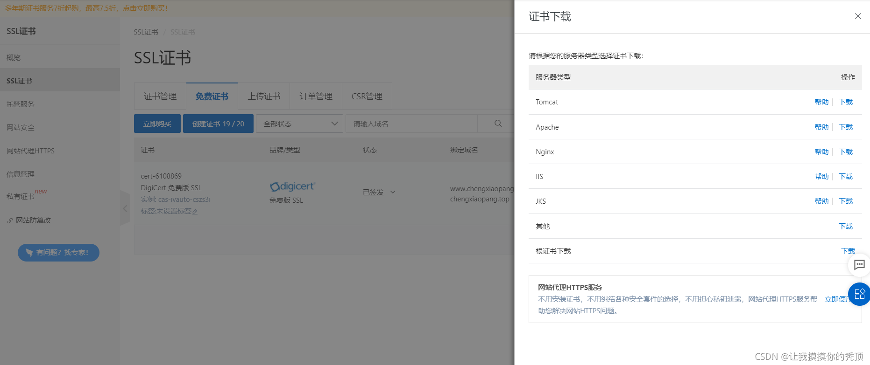Screen dimensions: 870x365
Task: Open 信息管理 in the sidebar
Action: [60, 174]
